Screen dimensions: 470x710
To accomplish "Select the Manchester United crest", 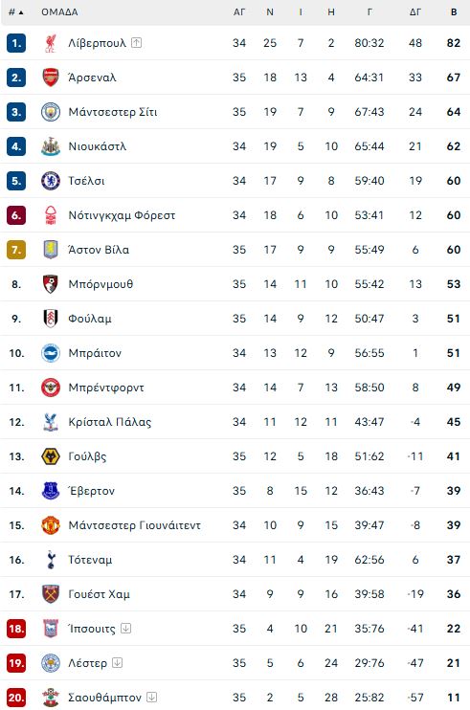I will tap(51, 525).
